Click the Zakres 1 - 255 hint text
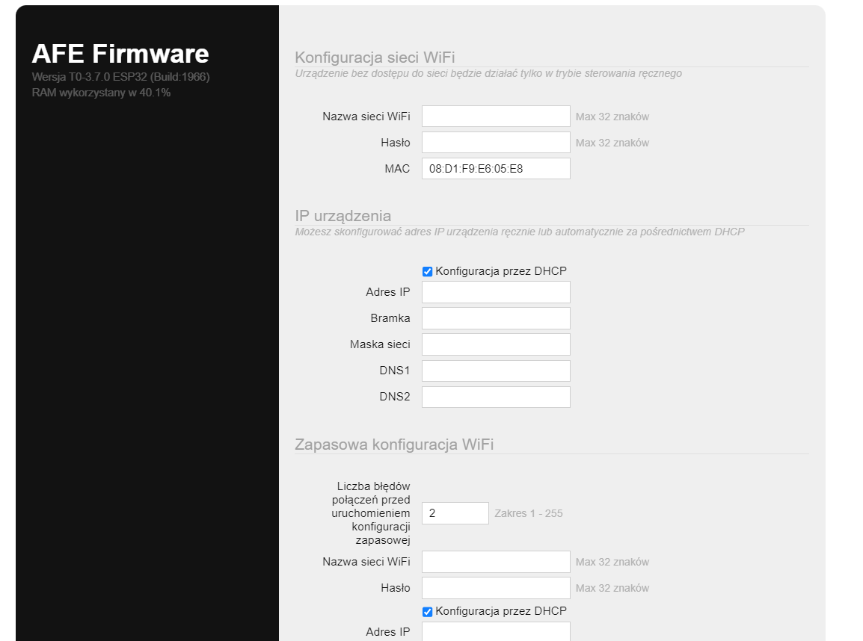The width and height of the screenshot is (863, 641). [529, 513]
